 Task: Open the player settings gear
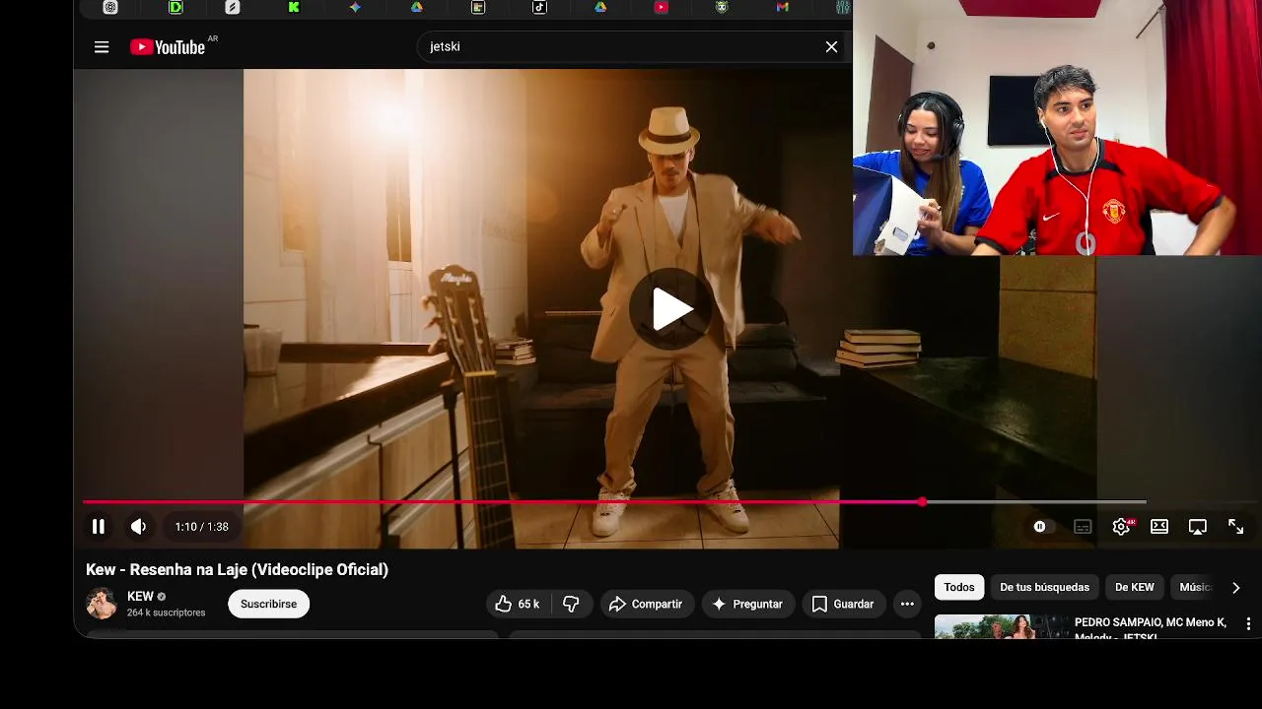click(1121, 527)
